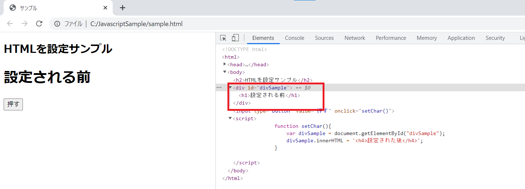Select the DOCTYPE html line
This screenshot has width=525, height=189.
(245, 50)
